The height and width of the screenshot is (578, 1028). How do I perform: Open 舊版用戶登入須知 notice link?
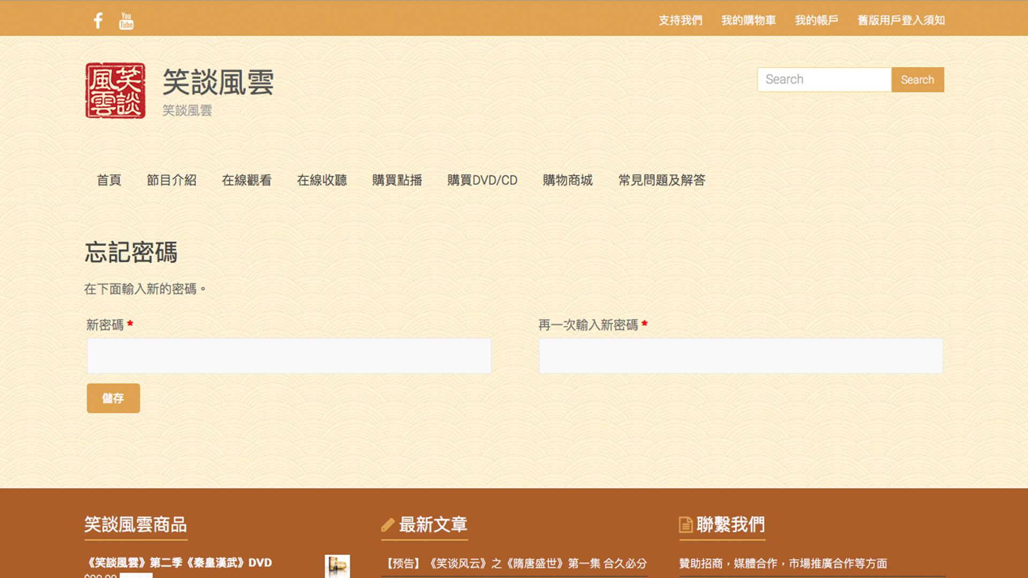(x=901, y=20)
